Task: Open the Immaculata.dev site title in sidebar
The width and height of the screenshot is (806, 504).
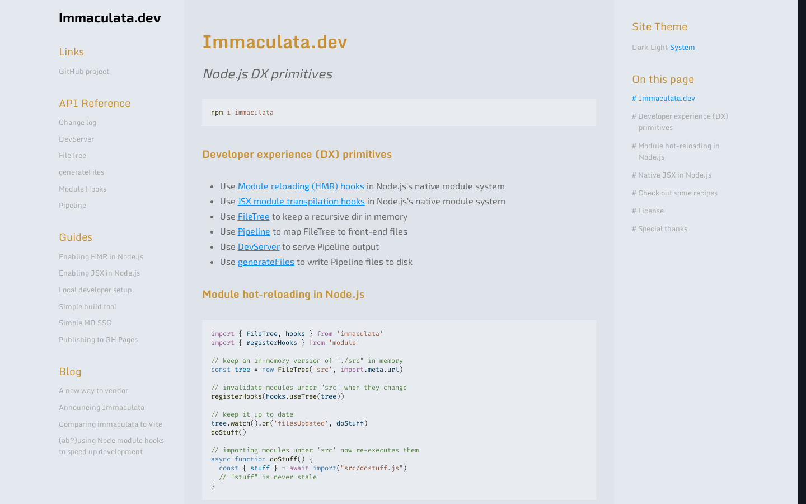Action: [110, 18]
